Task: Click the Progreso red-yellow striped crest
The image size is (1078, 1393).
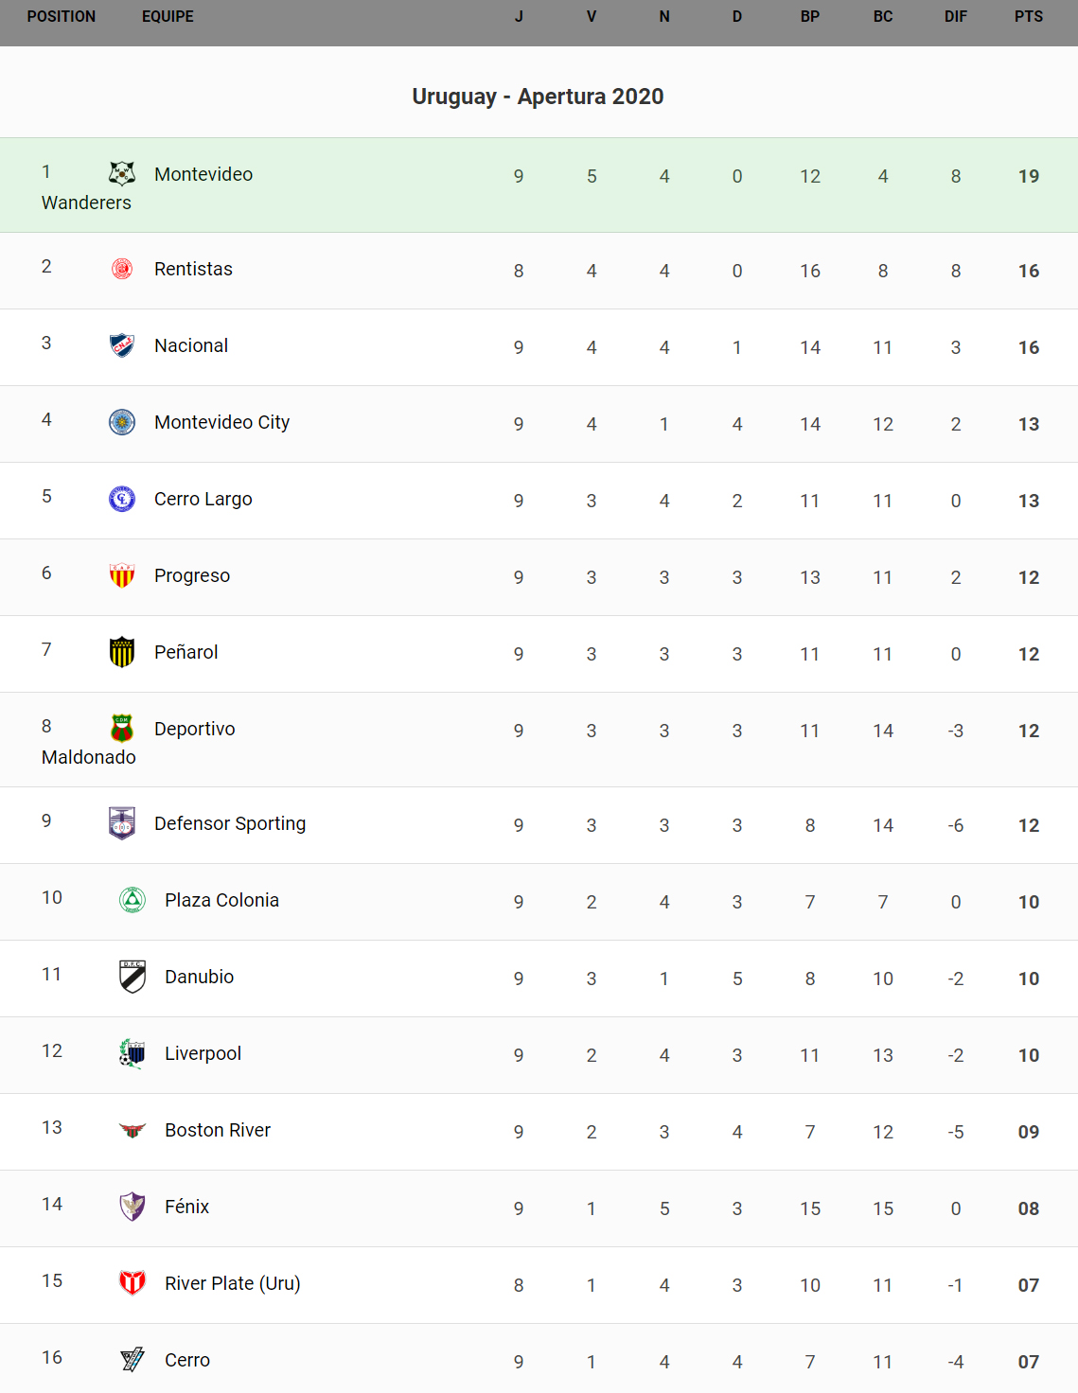Action: (x=122, y=575)
